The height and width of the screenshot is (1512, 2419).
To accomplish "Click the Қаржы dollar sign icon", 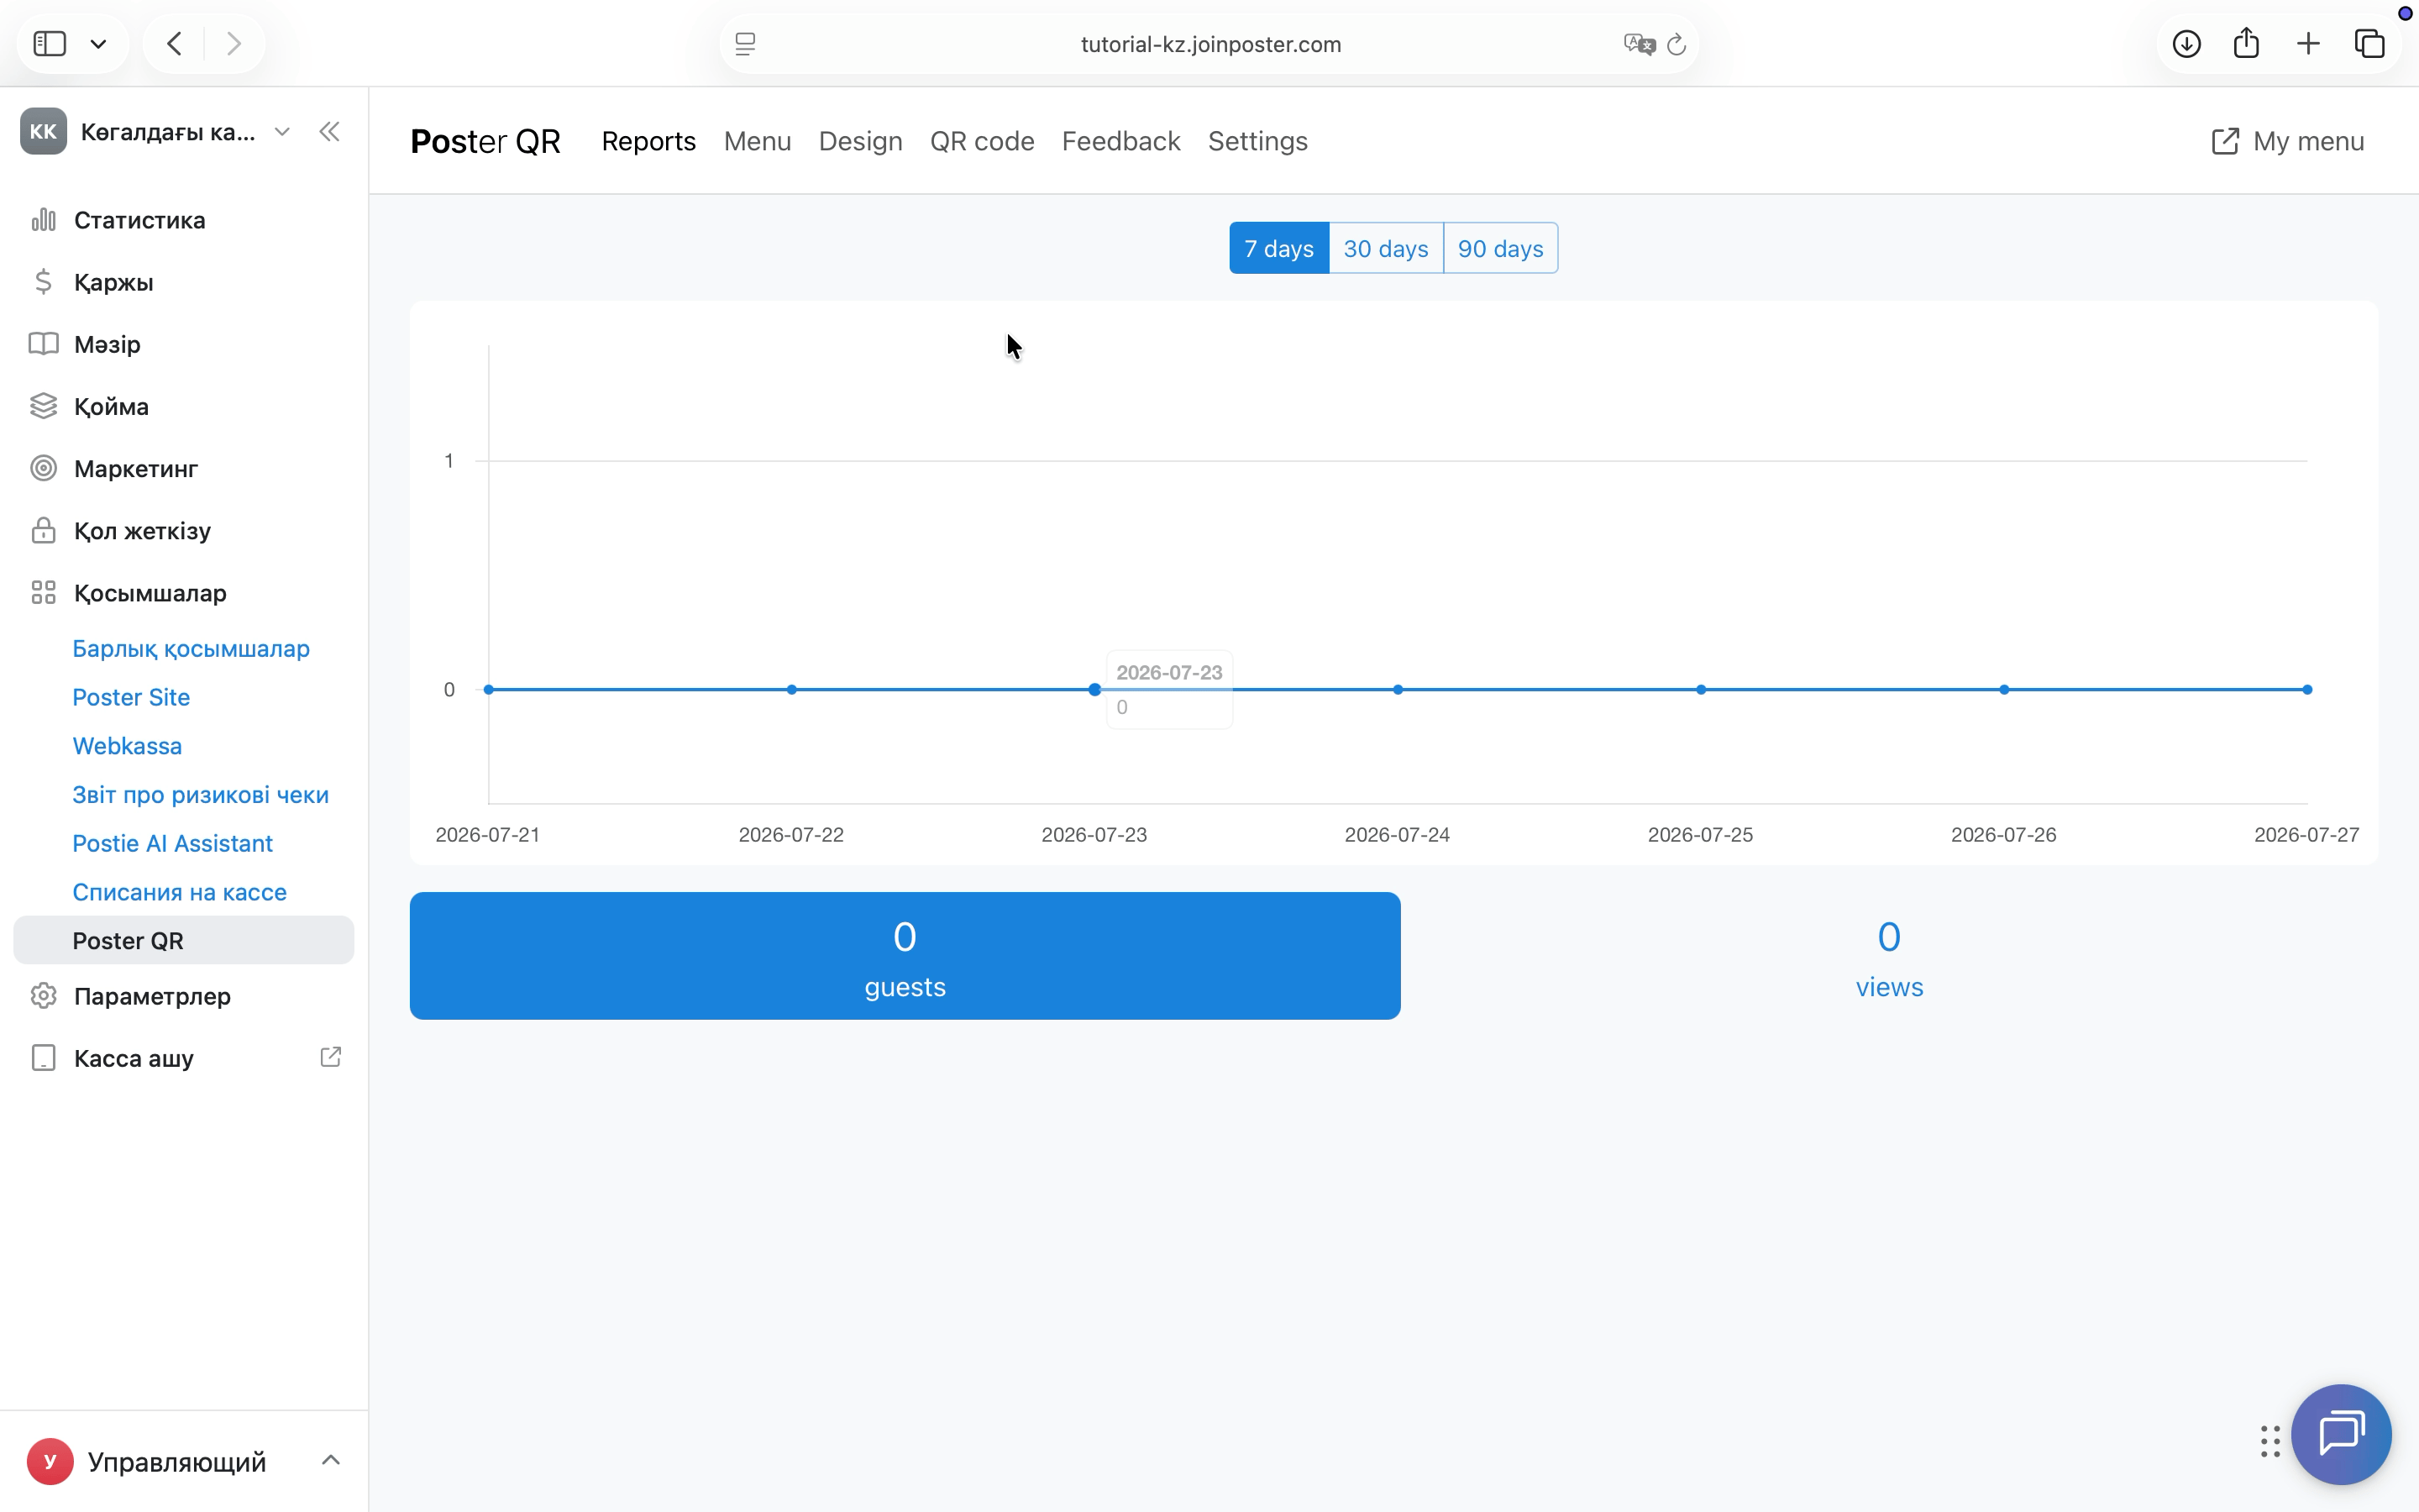I will pos(43,282).
